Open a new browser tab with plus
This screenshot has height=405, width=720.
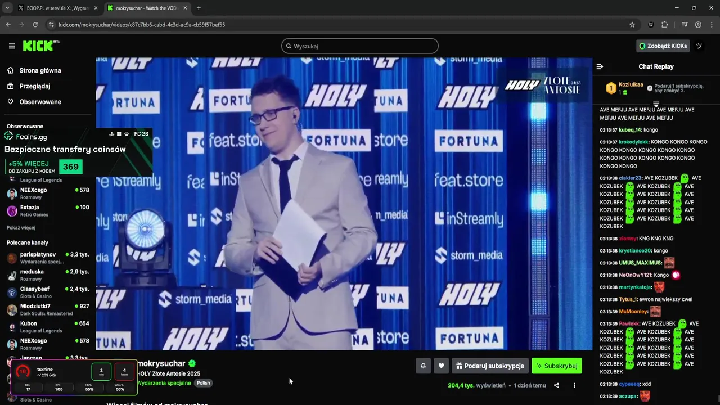coord(199,8)
